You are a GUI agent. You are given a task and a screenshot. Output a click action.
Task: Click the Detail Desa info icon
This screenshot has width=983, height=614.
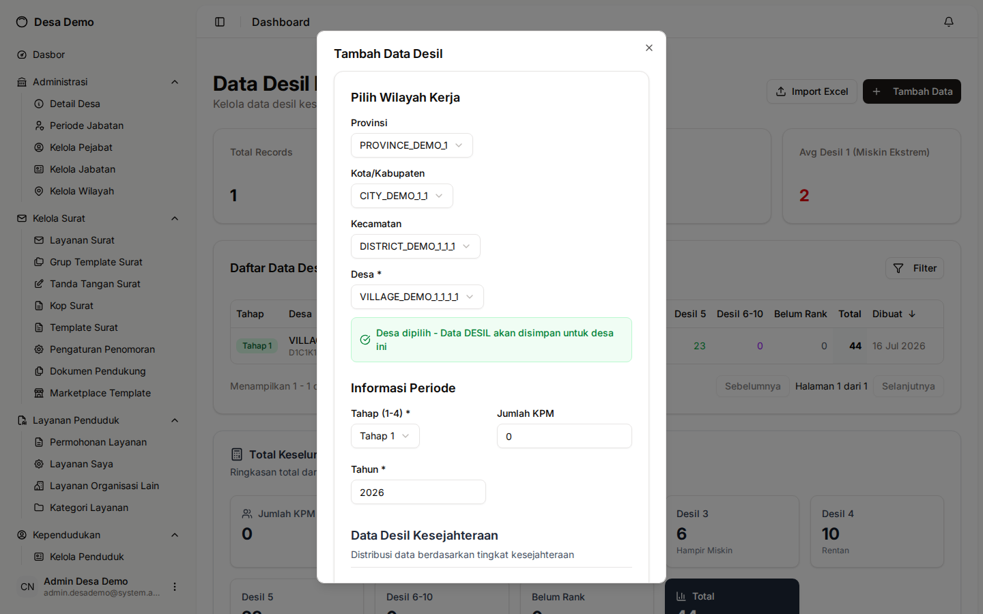(x=39, y=104)
